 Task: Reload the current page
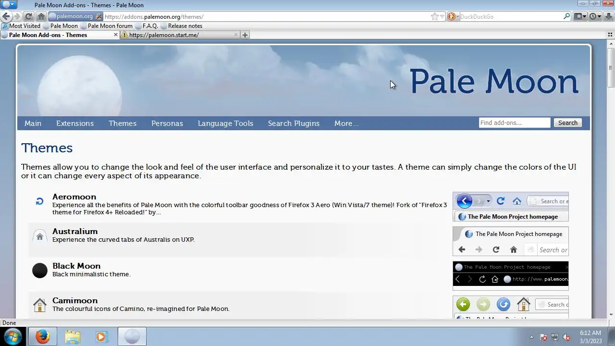pyautogui.click(x=29, y=16)
